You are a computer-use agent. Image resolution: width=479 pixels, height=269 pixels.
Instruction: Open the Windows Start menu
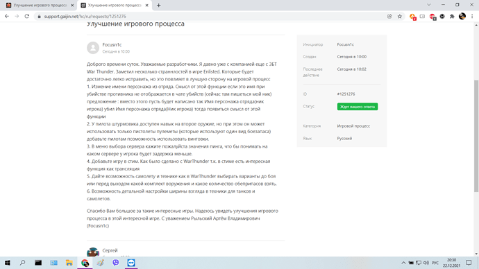8,263
